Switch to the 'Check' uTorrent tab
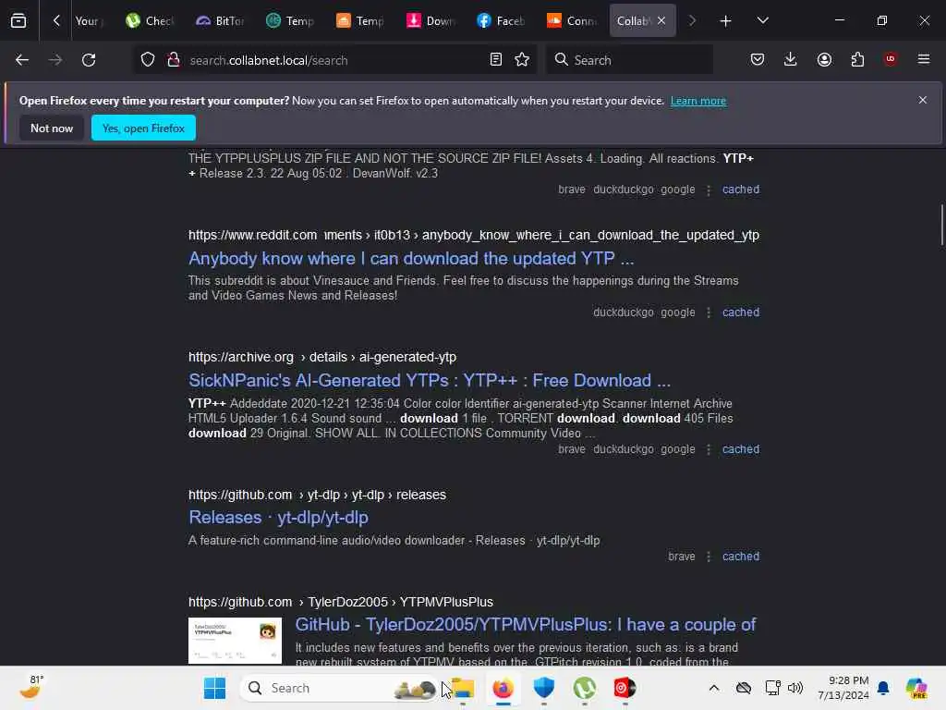This screenshot has height=710, width=946. click(x=151, y=21)
